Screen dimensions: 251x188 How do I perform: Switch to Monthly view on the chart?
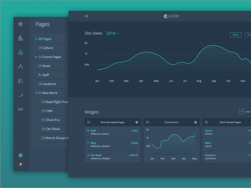(x=248, y=35)
